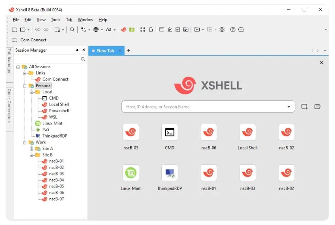Click the highlight pen toolbar icon
The height and width of the screenshot is (225, 335).
point(169,29)
